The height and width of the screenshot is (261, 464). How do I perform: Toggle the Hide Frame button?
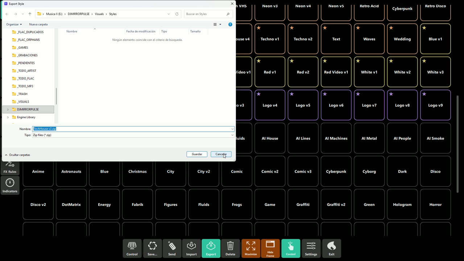point(270,248)
